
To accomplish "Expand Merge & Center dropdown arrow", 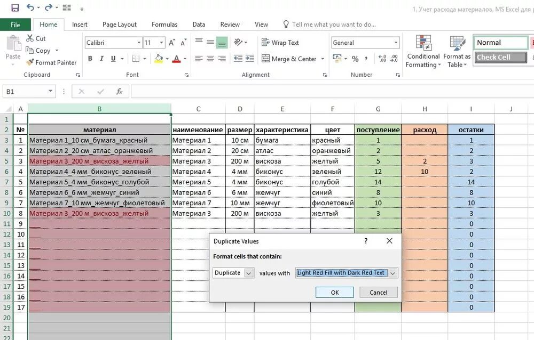I will tap(323, 59).
